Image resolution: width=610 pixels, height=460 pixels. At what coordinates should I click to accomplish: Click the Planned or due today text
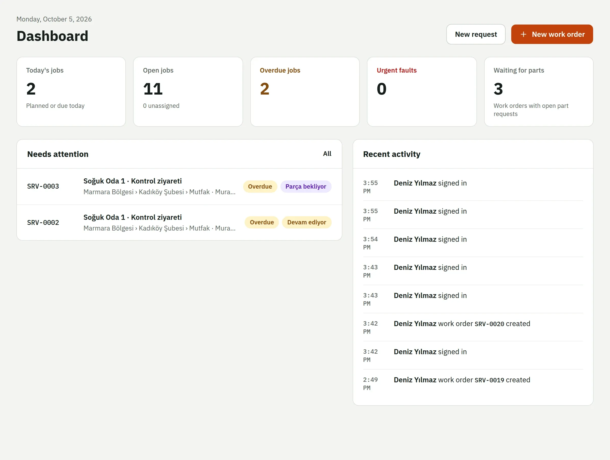pos(55,106)
